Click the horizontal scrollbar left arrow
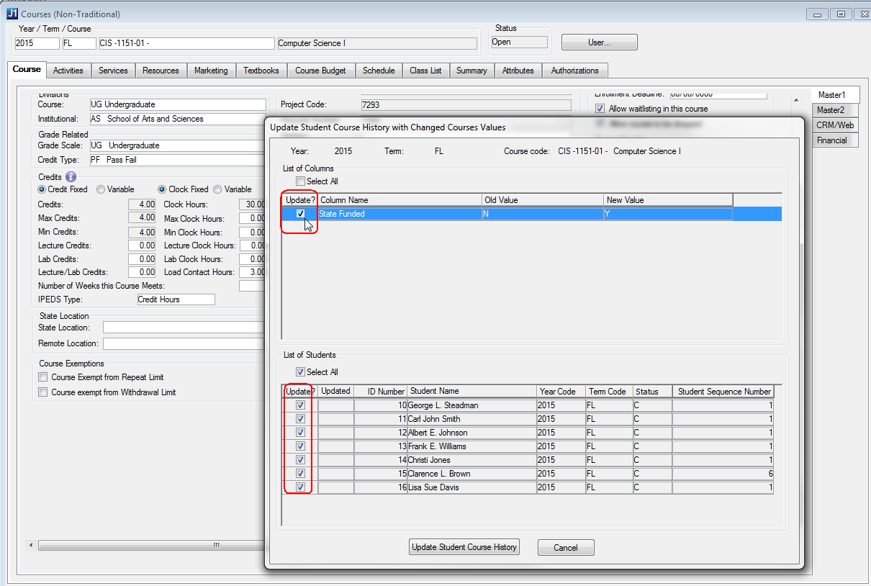Viewport: 871px width, 586px height. [31, 546]
